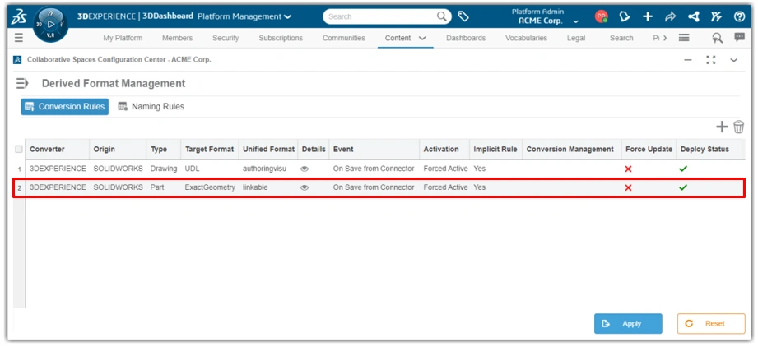Click the Apply button

(628, 324)
